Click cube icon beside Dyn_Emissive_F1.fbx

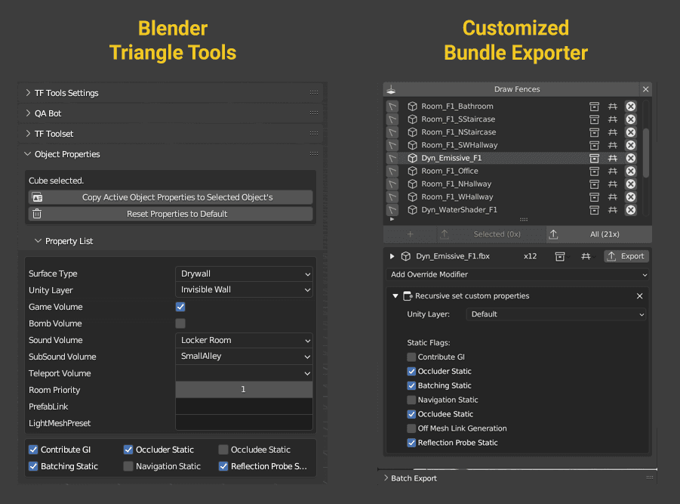pos(406,257)
